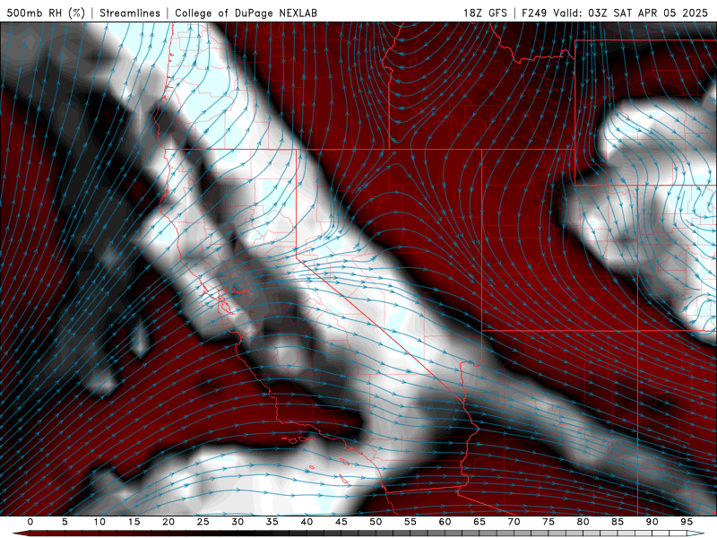Click the colorbar label '35'
Screen dimensions: 717x538
272,522
